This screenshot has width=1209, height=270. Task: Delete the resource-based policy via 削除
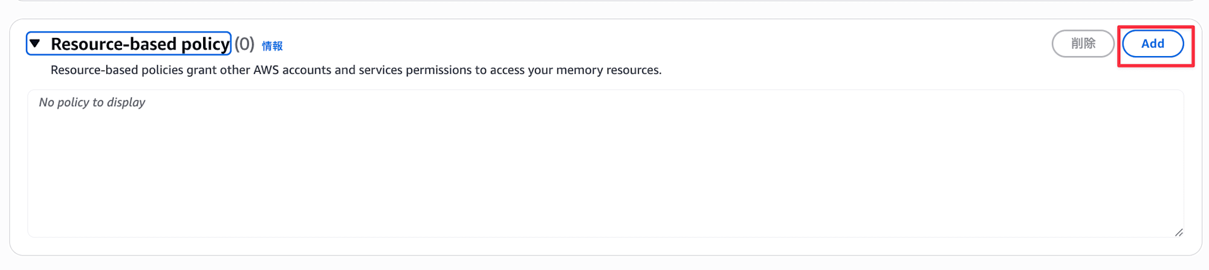click(1083, 44)
